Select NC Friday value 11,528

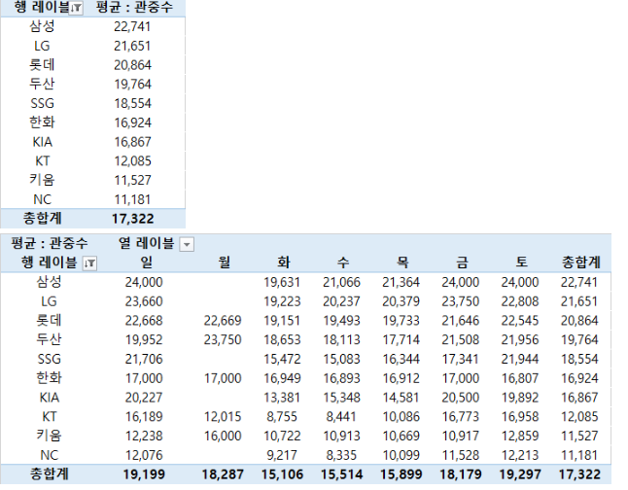pos(461,456)
